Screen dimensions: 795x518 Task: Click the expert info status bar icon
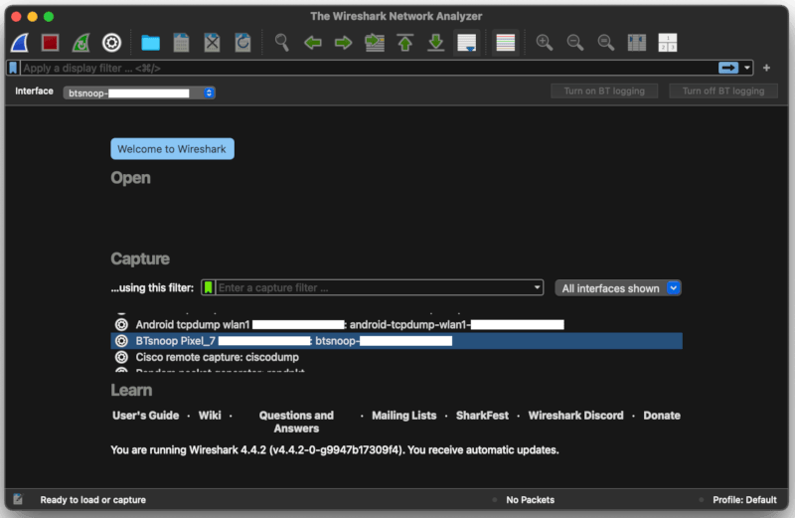(18, 499)
